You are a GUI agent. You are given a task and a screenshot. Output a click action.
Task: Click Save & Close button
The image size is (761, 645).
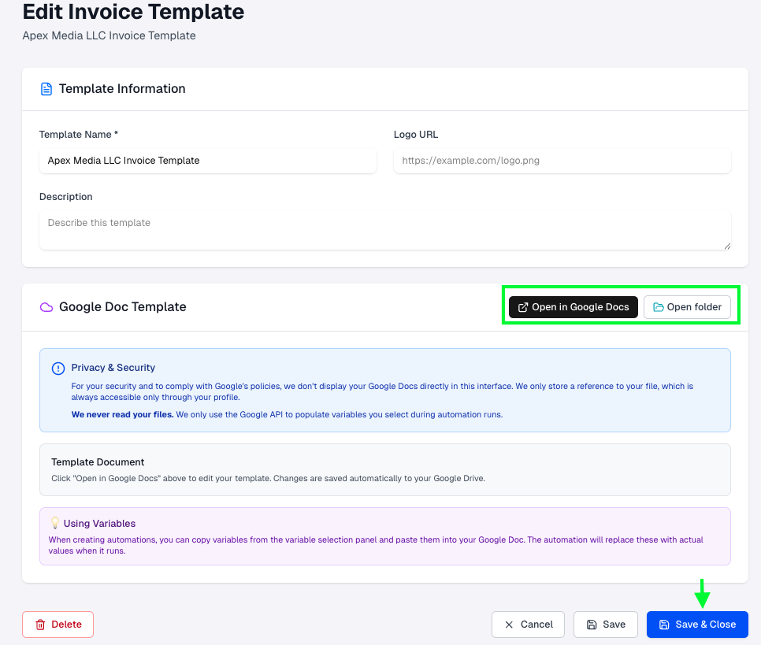(x=697, y=625)
